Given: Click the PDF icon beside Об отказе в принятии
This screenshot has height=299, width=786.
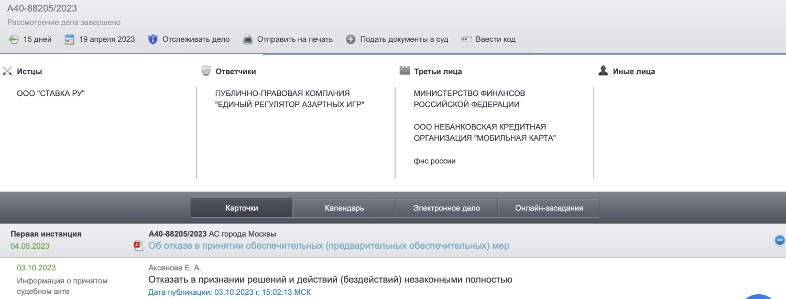Looking at the screenshot, I should (138, 246).
